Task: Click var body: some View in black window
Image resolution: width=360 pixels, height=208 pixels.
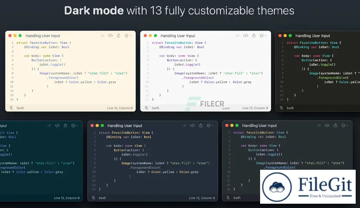Action: coord(313,56)
